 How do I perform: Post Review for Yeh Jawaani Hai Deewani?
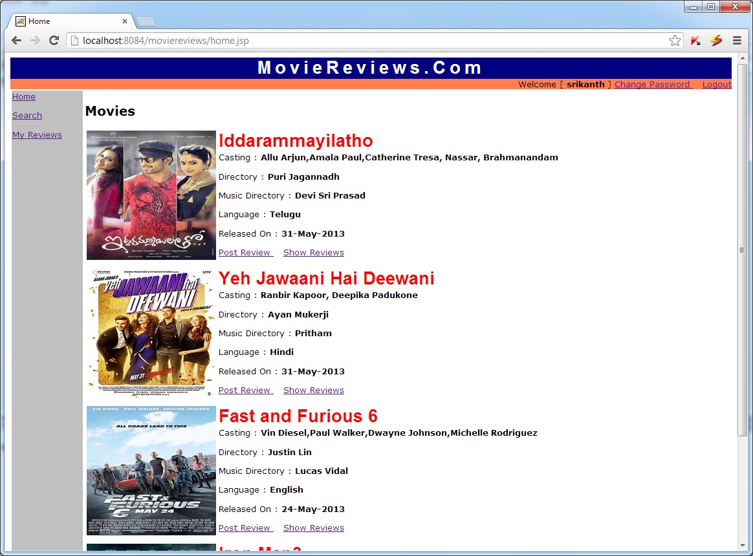[x=245, y=390]
